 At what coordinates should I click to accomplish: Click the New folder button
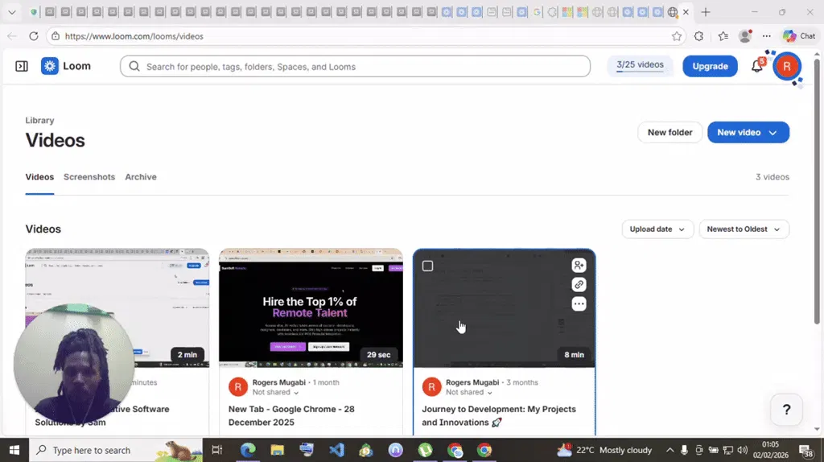click(669, 133)
